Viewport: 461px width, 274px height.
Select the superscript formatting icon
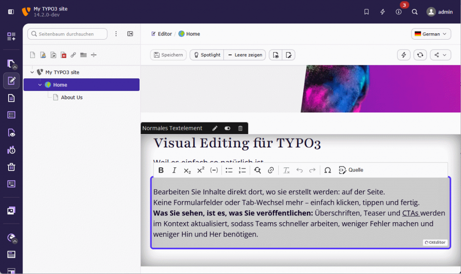tap(201, 170)
